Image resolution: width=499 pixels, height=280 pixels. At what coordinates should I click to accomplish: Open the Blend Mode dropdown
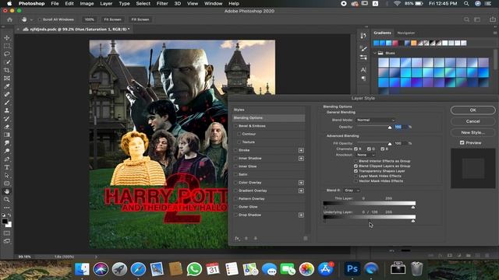[376, 120]
